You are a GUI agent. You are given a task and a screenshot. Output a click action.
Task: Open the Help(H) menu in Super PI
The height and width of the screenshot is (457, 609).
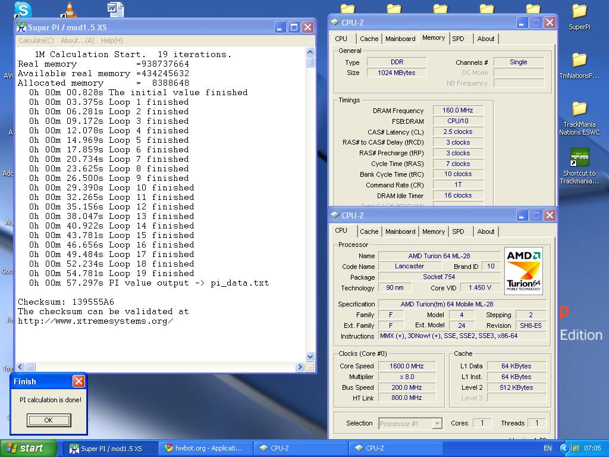click(x=112, y=40)
